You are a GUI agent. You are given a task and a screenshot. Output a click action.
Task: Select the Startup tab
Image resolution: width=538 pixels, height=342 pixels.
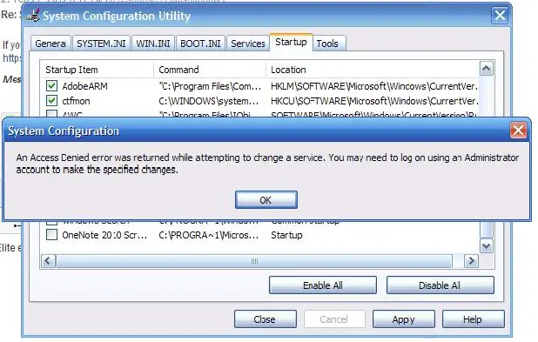[x=291, y=42]
